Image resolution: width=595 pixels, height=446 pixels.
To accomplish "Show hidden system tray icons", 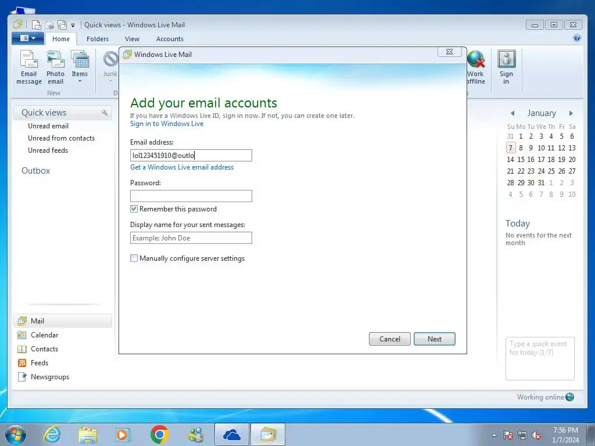I will [x=494, y=435].
